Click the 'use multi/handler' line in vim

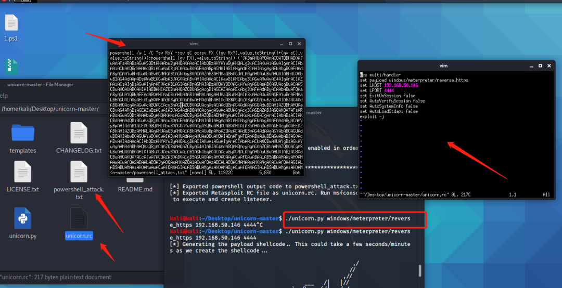pos(380,75)
